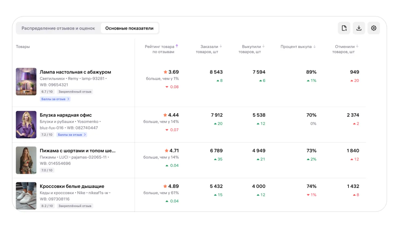This screenshot has height=228, width=399.
Task: Click the blouse product thumbnail
Action: [x=26, y=125]
